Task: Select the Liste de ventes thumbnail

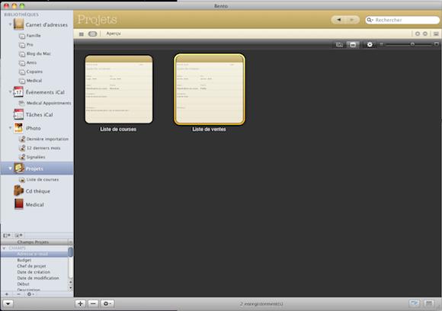Action: coord(210,89)
